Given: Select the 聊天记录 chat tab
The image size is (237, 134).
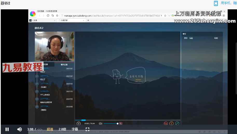Looking at the screenshot, I should 64,65.
